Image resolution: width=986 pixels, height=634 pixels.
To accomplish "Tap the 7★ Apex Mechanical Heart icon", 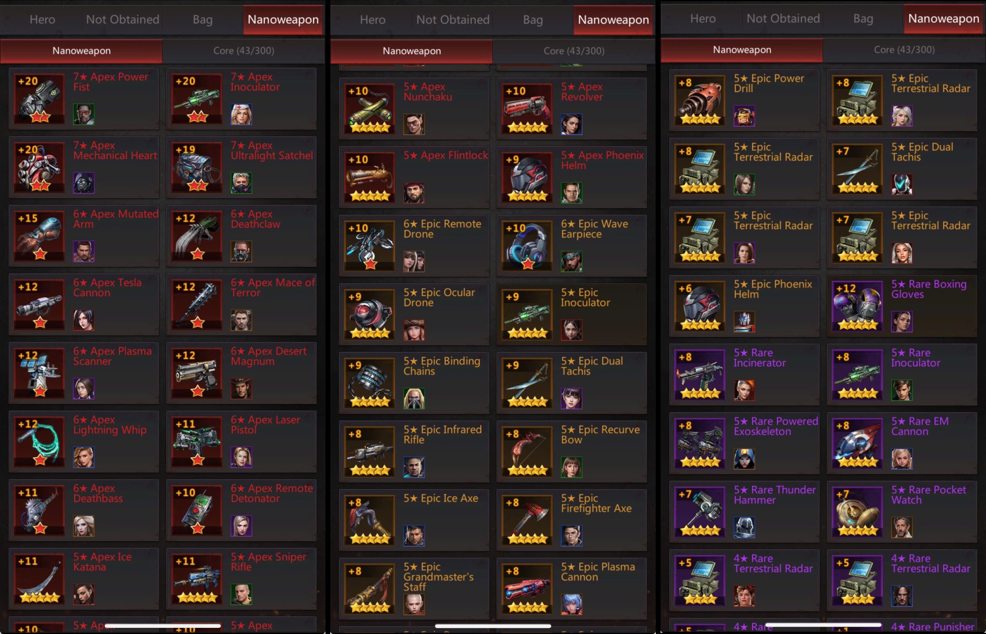I will pyautogui.click(x=39, y=167).
